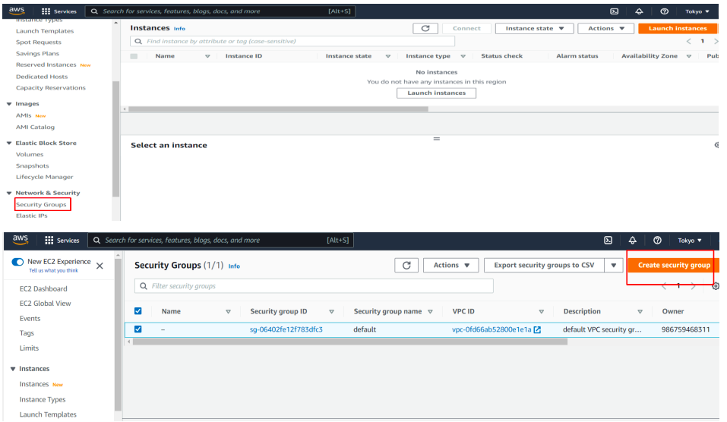
Task: Open CloudShell icon in the lower header
Action: point(608,241)
